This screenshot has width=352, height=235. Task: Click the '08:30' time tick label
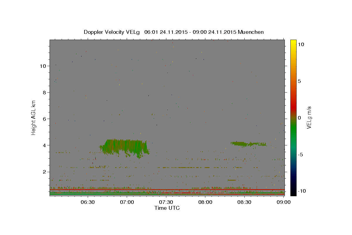click(x=244, y=202)
